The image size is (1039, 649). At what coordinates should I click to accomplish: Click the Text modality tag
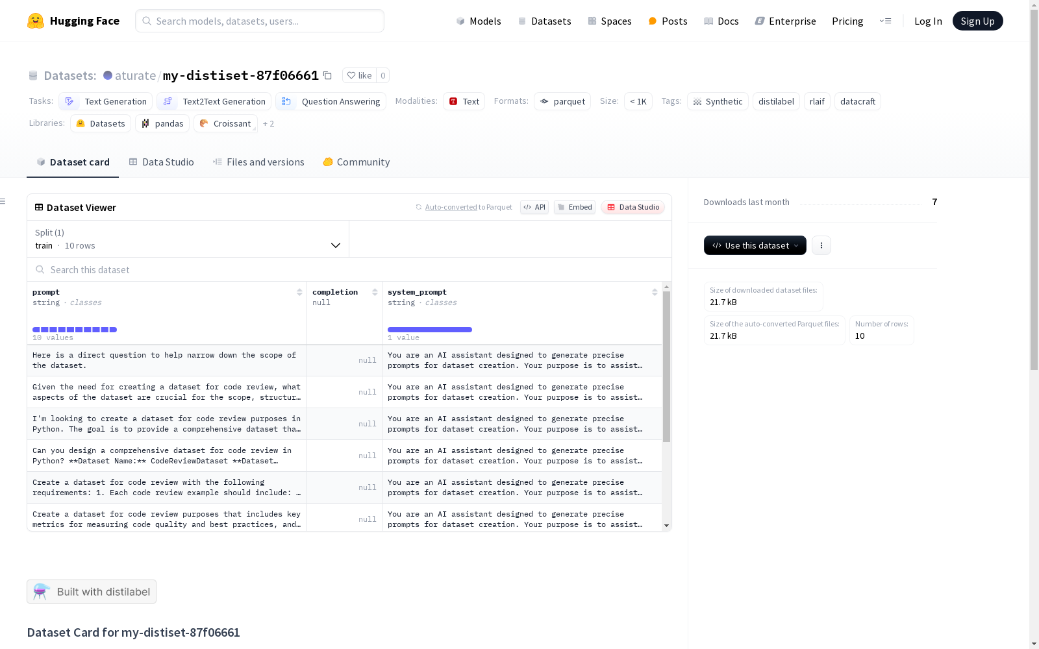tap(464, 101)
